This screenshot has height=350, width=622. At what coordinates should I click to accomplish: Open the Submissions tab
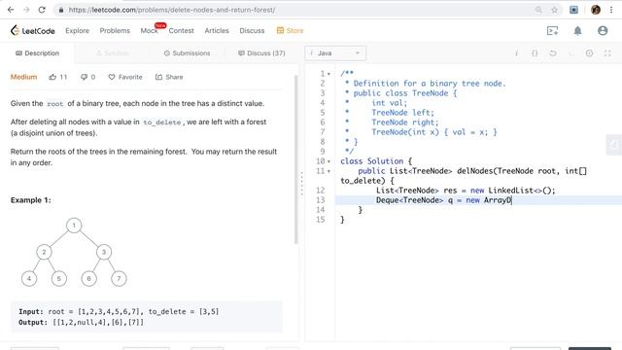pos(188,53)
